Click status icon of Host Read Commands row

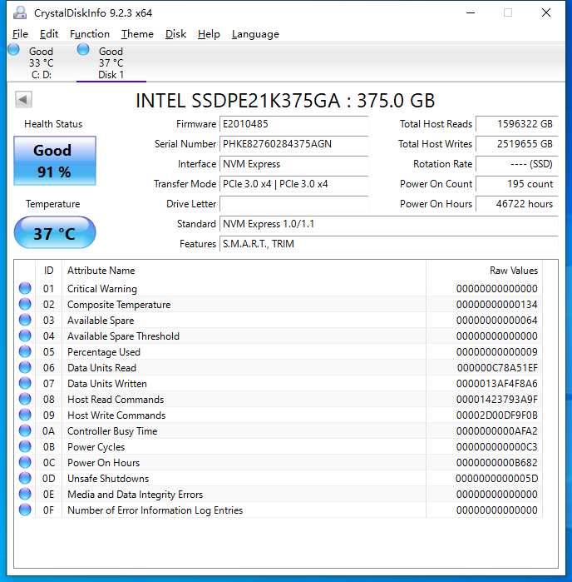click(25, 399)
